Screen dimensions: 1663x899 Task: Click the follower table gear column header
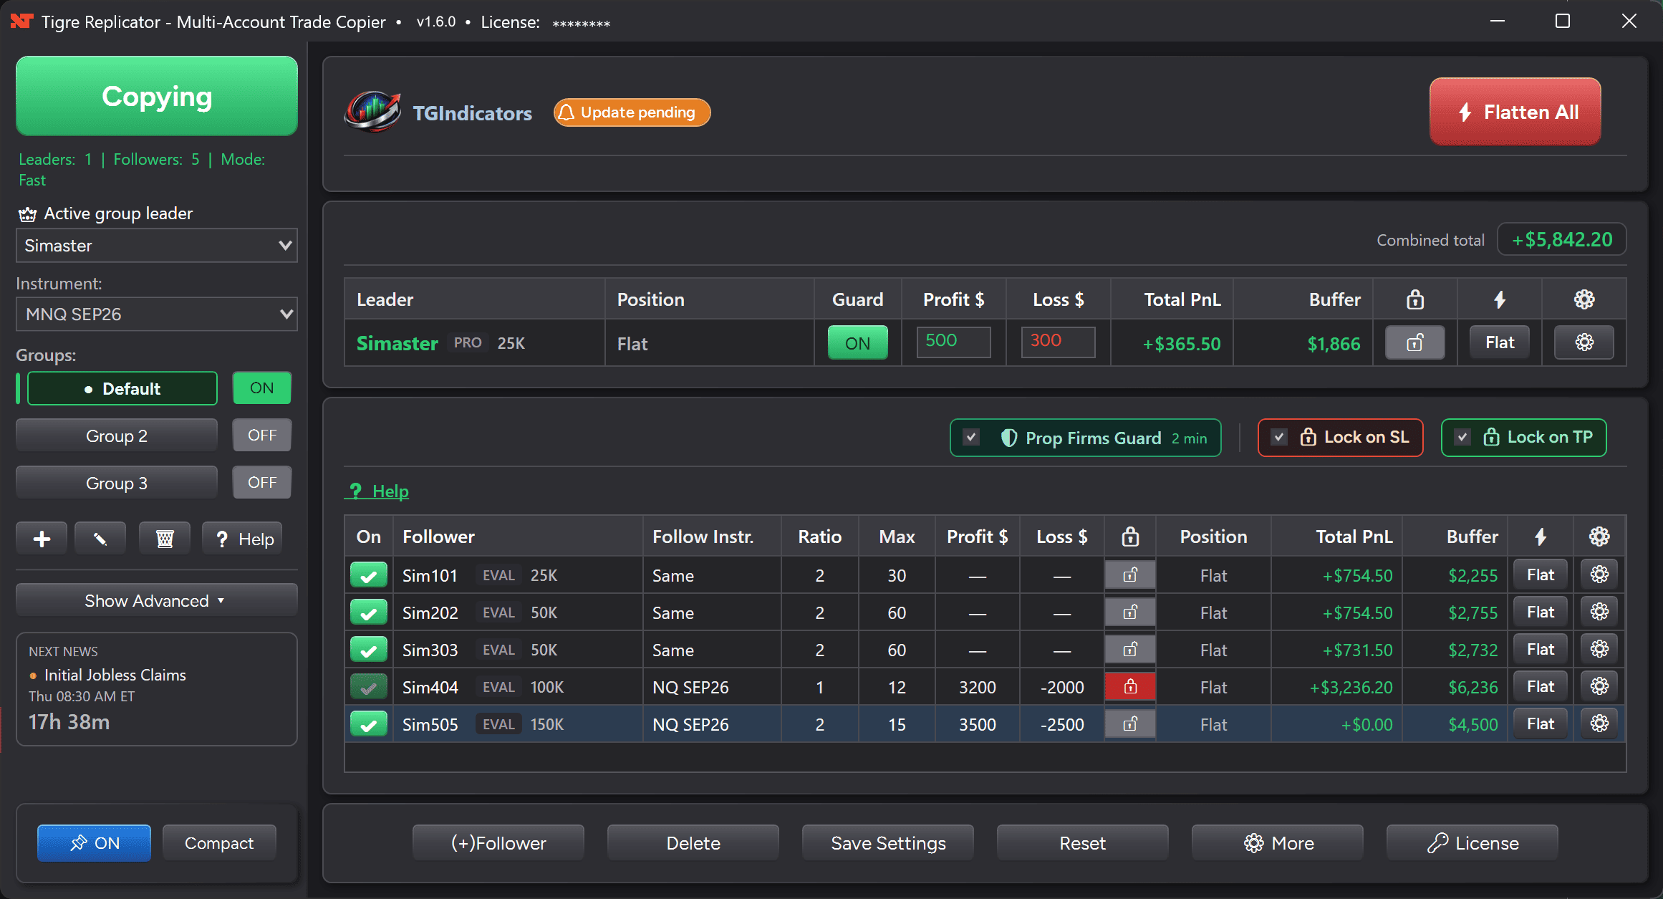coord(1599,537)
